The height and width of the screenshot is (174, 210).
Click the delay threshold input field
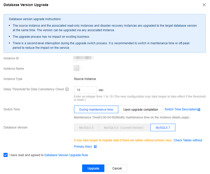click(x=85, y=90)
